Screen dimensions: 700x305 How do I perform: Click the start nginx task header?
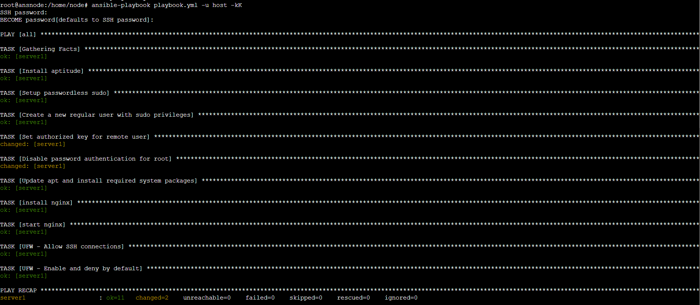click(33, 225)
